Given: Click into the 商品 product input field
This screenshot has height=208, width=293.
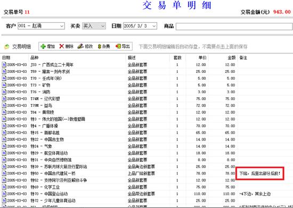Looking at the screenshot, I should pyautogui.click(x=234, y=26).
